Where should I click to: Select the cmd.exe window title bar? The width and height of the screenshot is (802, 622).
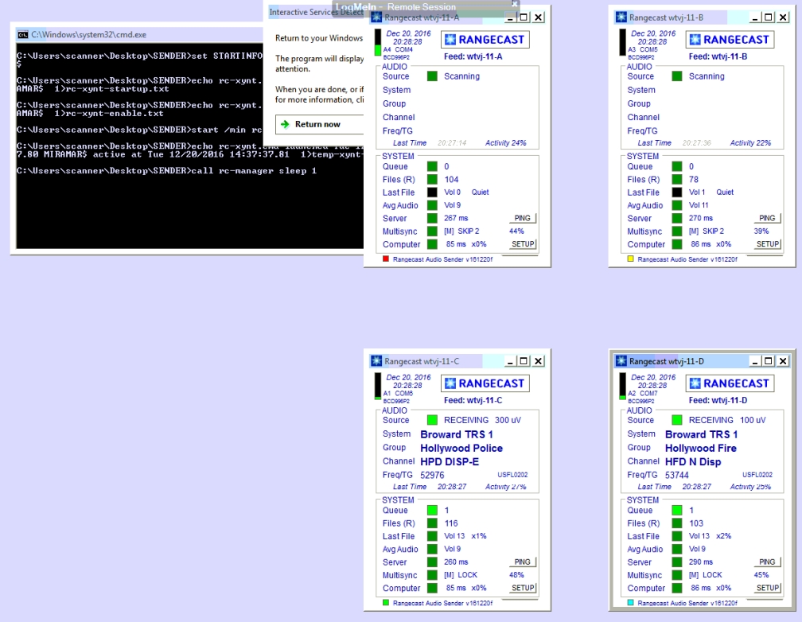(x=139, y=35)
